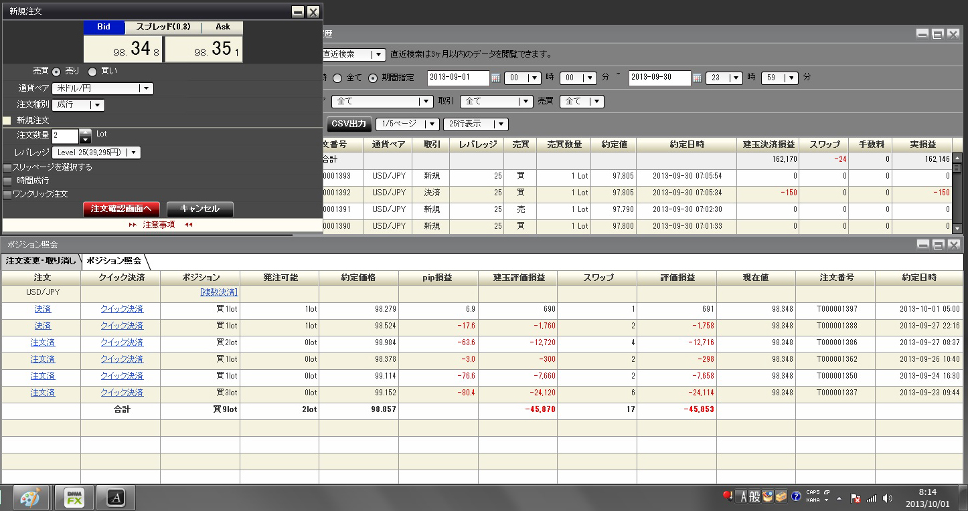
Task: Maximize the trade history window
Action: click(x=938, y=34)
